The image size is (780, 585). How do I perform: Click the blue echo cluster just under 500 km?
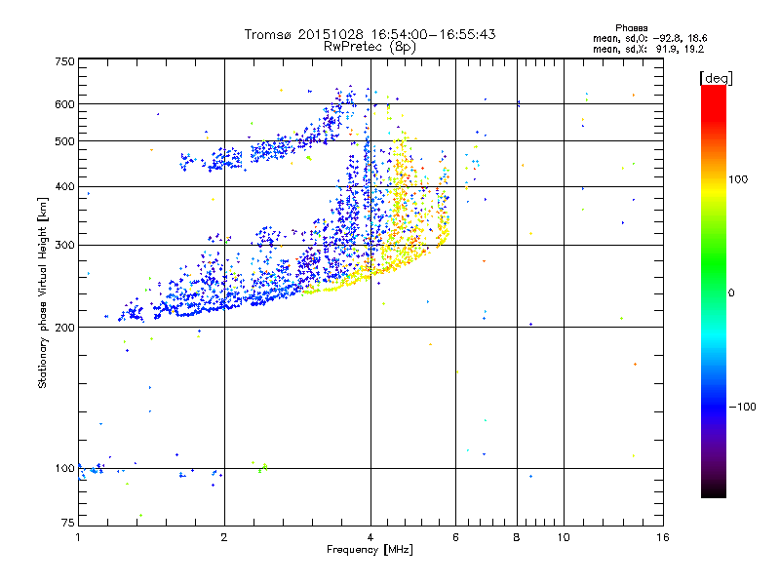271,149
